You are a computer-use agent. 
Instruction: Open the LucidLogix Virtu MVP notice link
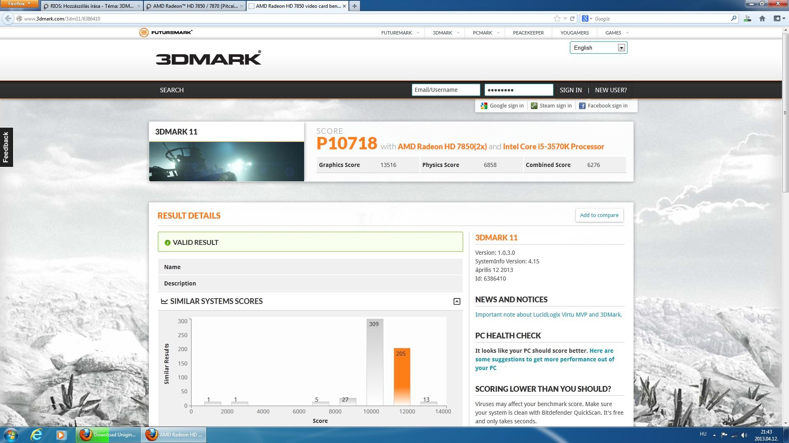point(548,315)
